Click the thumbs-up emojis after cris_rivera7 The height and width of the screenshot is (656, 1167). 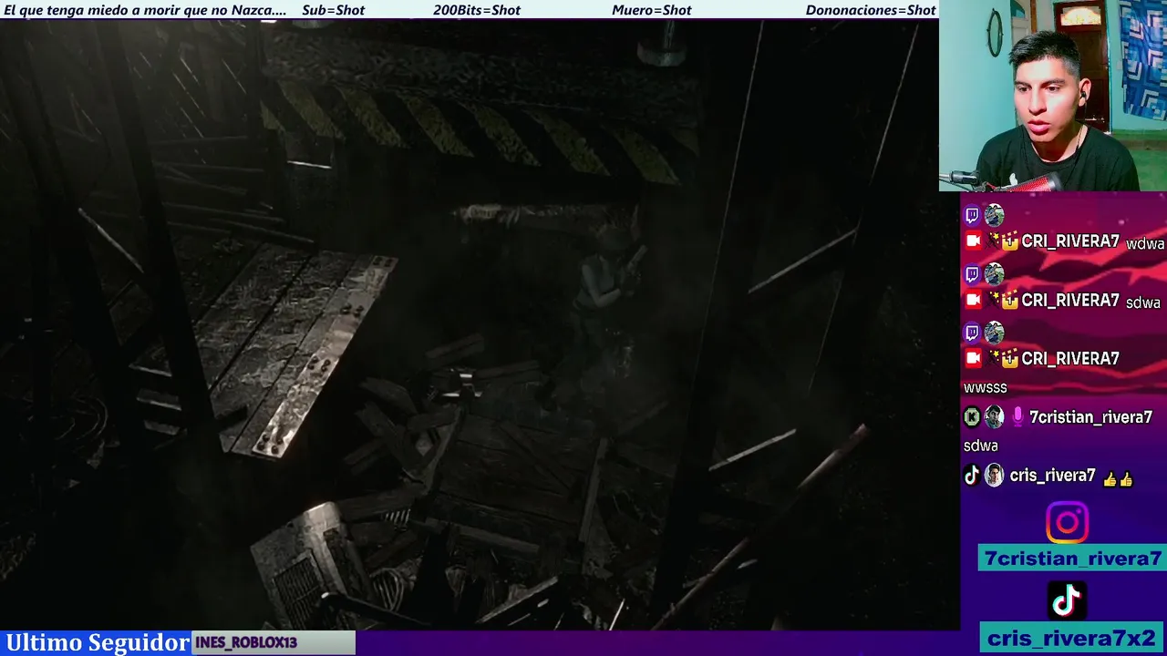pyautogui.click(x=1117, y=478)
